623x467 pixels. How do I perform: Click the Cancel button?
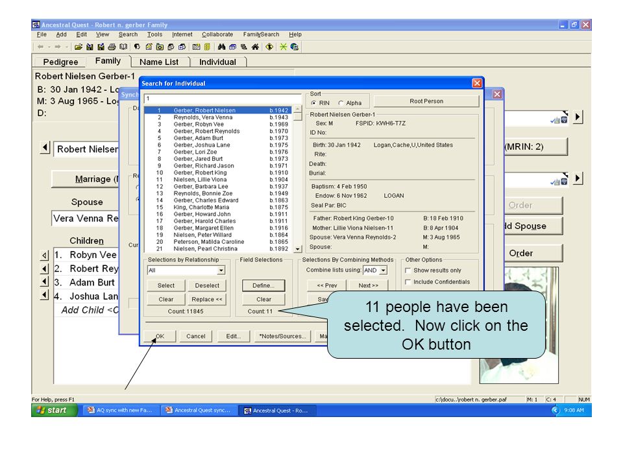[x=196, y=337]
